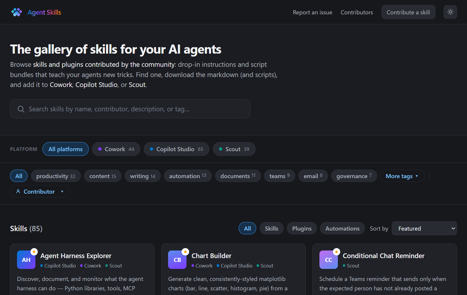The image size is (467, 295).
Task: Open the Contributor filter dropdown
Action: [40, 192]
